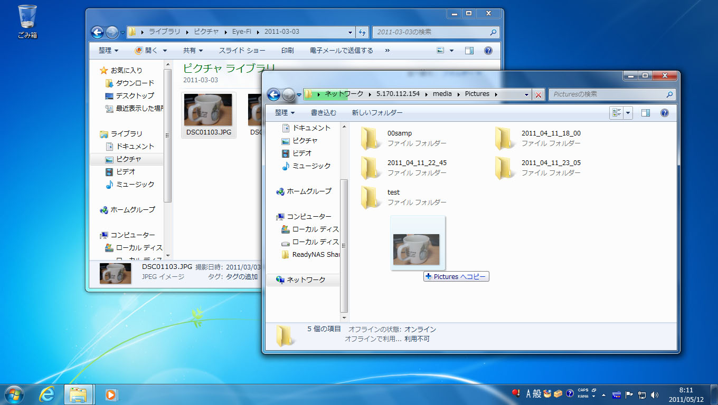Expand the 開く dropdown arrow
Screen dimensions: 718x405
tap(165, 51)
